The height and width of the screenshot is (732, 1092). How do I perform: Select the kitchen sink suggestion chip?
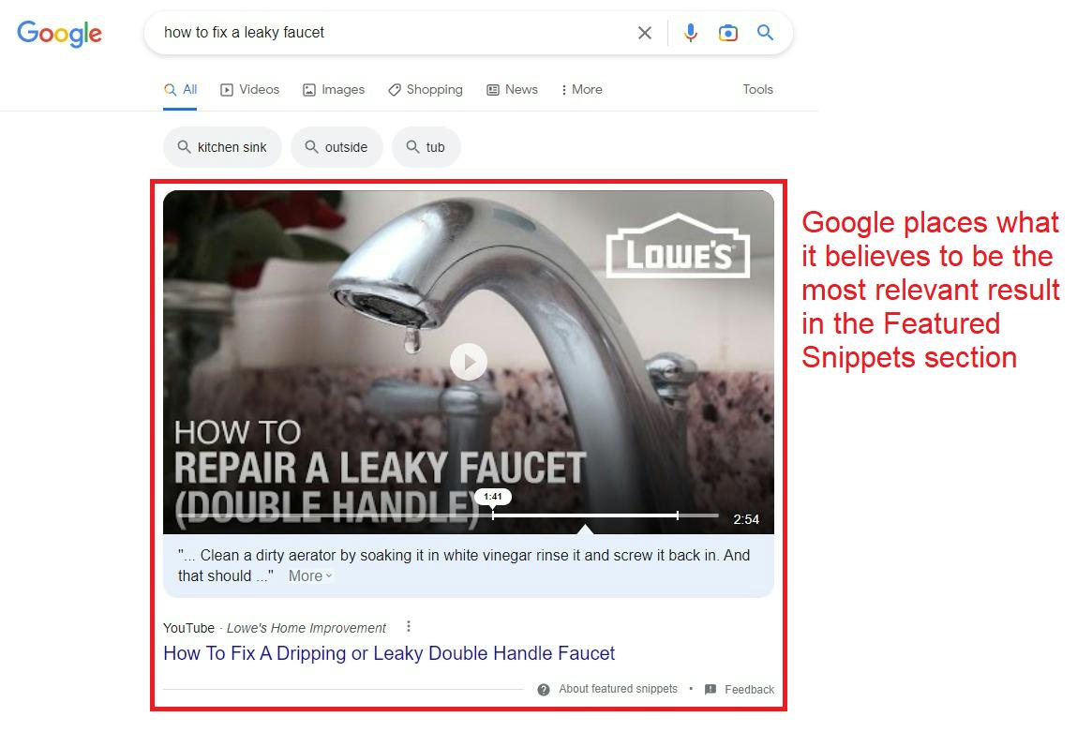pos(222,147)
